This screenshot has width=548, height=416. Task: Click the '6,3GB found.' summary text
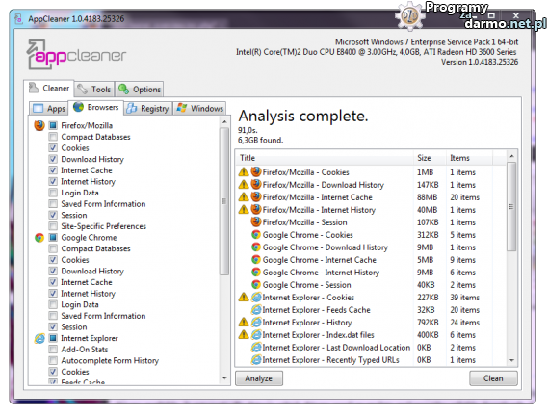tap(261, 141)
